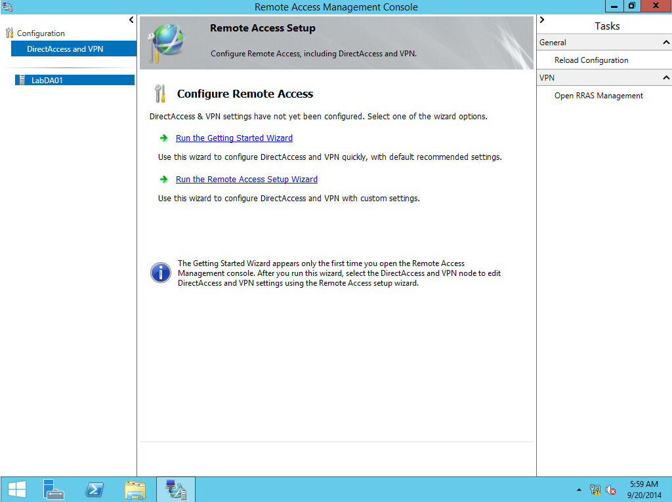Open RRAS Management from Tasks pane
This screenshot has height=502, width=672.
coord(598,96)
